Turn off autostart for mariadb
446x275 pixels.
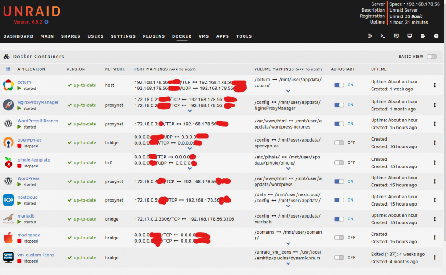click(x=339, y=219)
